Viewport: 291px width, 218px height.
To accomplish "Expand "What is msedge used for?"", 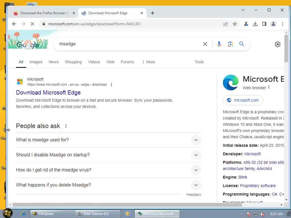I will [109, 140].
